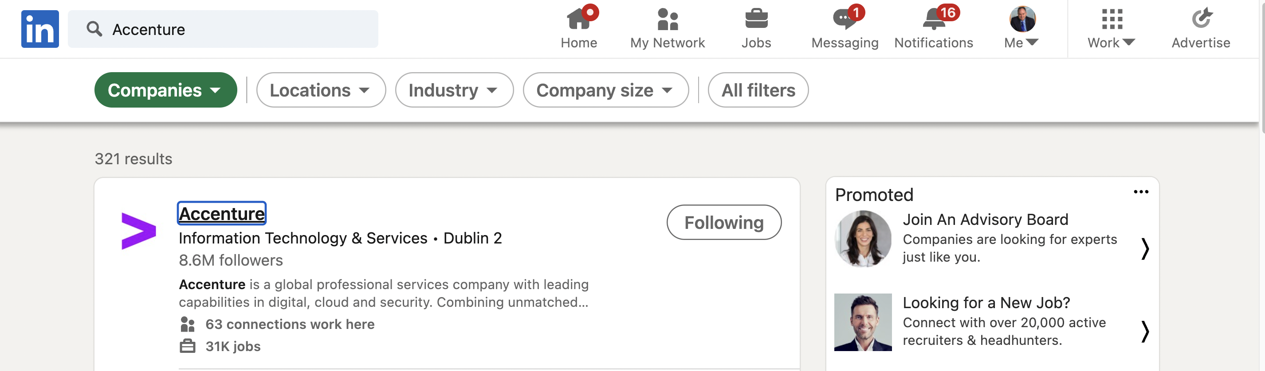Image resolution: width=1265 pixels, height=371 pixels.
Task: Expand the Locations filter dropdown
Action: click(321, 90)
